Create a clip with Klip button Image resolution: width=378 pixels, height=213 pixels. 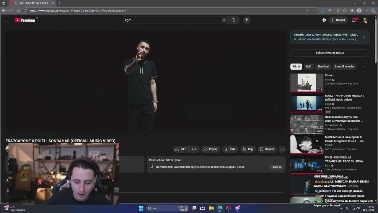coord(248,149)
